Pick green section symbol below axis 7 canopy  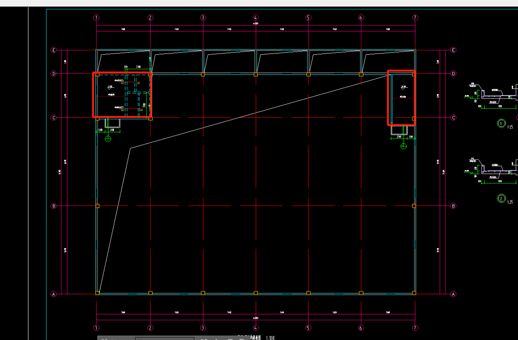pos(404,146)
